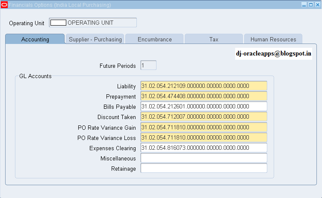Screen dimensions: 322x198
Task: Click the GL Accounts group label
Action: (35, 76)
